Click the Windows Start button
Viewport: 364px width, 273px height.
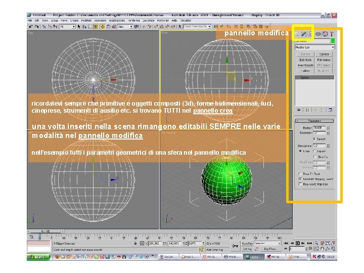coord(38,257)
